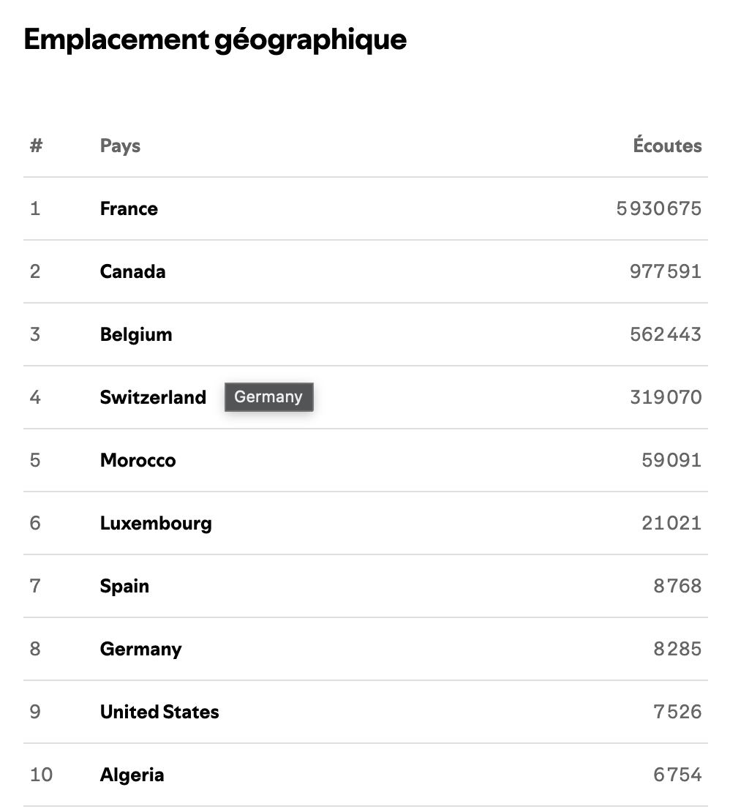Click the Algeria country name

(132, 775)
